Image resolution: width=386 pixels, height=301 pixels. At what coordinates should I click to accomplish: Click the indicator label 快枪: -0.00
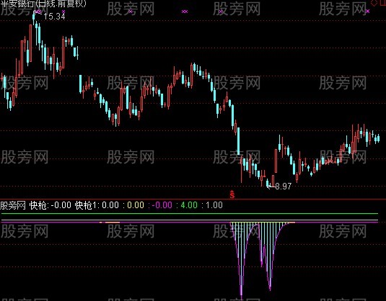[x=51, y=205]
